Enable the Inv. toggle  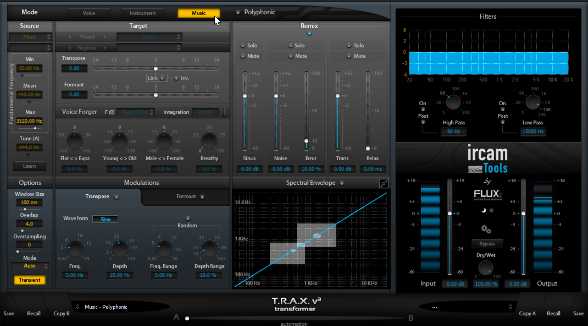coord(176,78)
